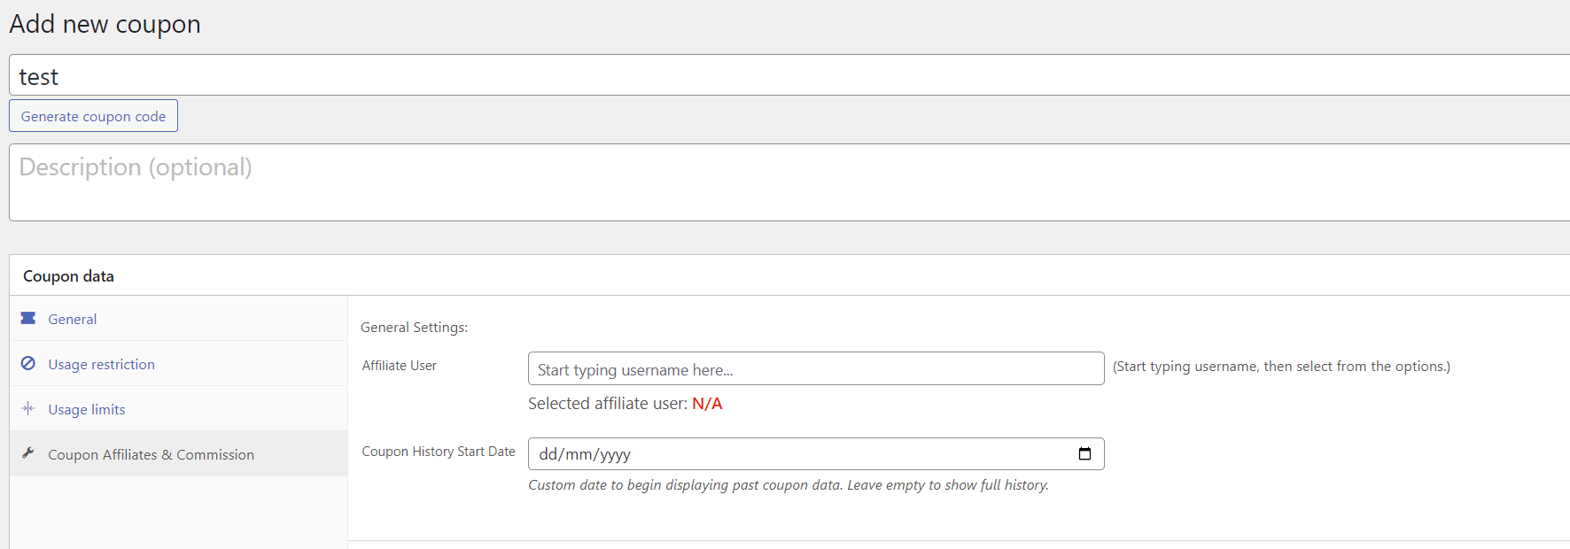Select the Usage limits tab

[87, 410]
